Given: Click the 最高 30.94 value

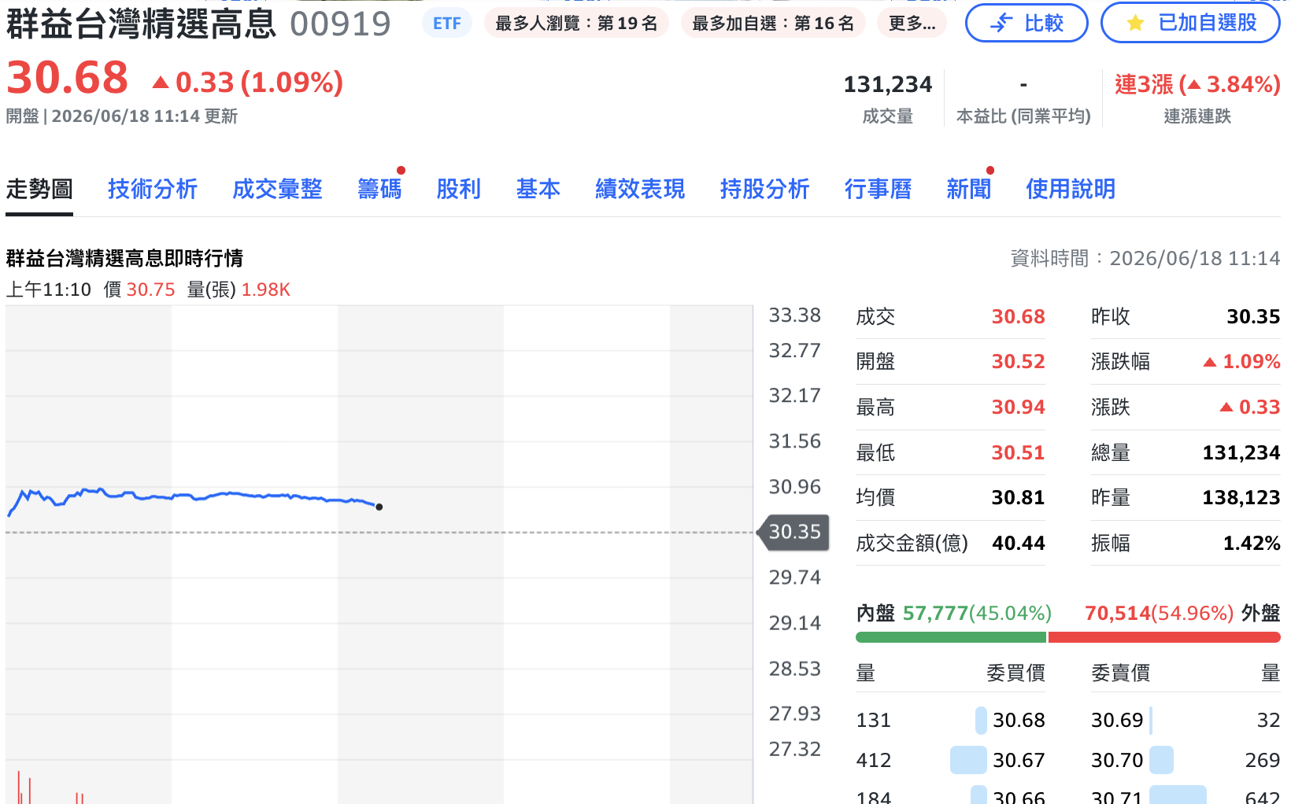Looking at the screenshot, I should tap(1018, 407).
